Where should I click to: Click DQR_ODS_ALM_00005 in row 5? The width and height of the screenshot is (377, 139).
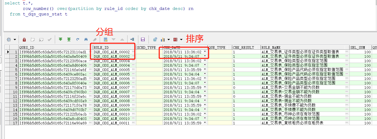tap(112, 70)
